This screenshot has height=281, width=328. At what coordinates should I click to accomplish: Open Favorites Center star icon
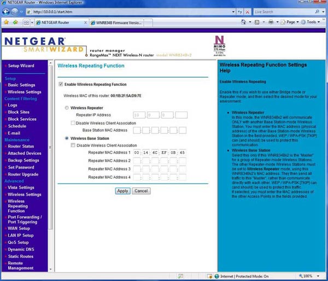[x=6, y=22]
